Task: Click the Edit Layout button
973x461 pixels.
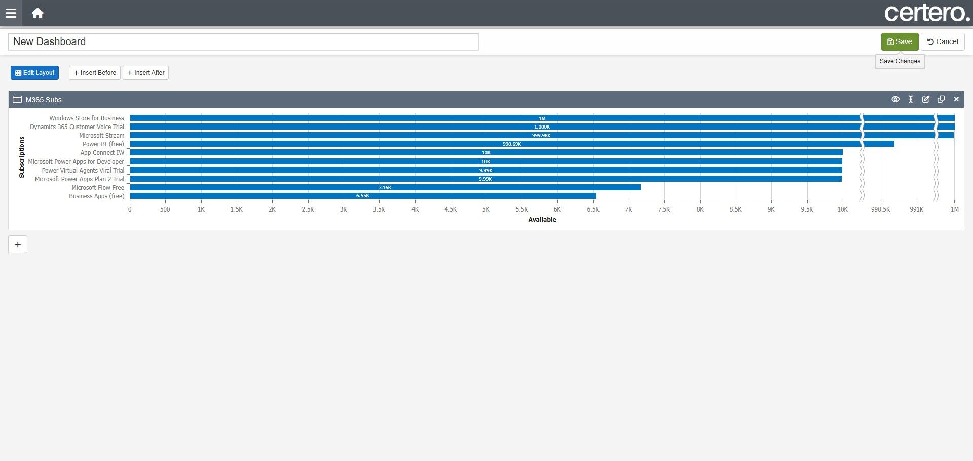Action: [x=34, y=73]
